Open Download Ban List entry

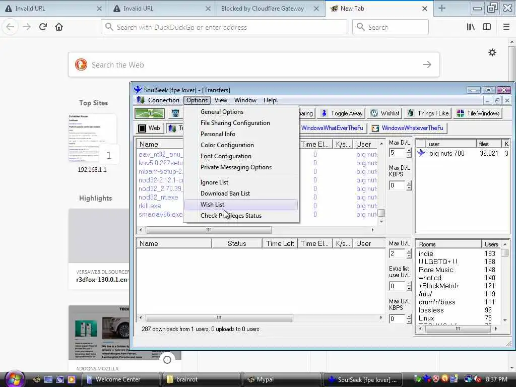pyautogui.click(x=225, y=193)
